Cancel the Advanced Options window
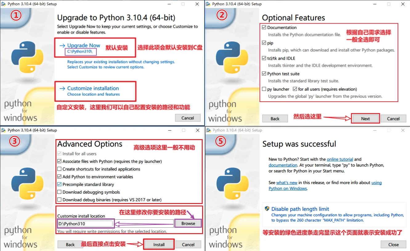Viewport: 410px width, 251px height. coord(188,245)
